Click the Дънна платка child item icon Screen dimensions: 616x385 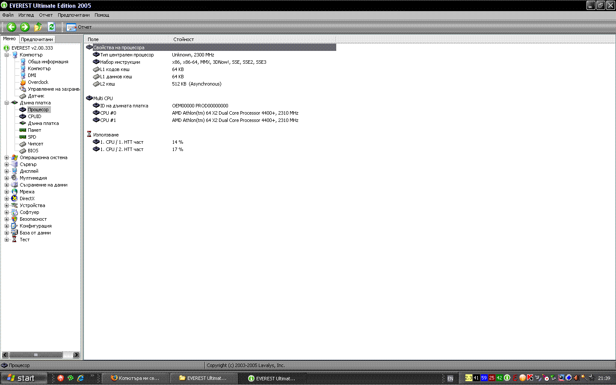coord(23,123)
